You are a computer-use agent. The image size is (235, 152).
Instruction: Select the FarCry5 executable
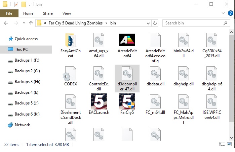127,104
